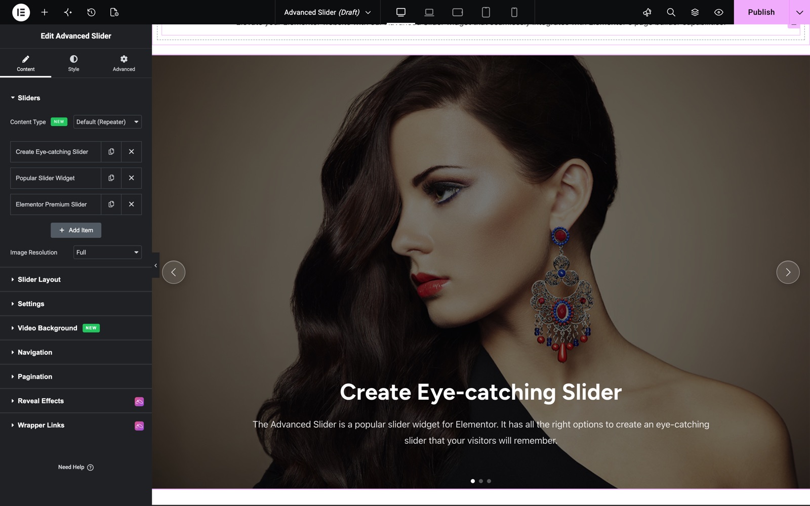Open the document title dropdown
Viewport: 810px width, 506px height.
[x=328, y=12]
